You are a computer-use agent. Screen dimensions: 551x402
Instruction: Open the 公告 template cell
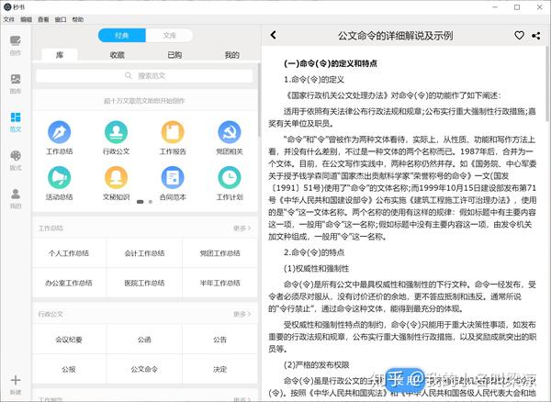click(220, 340)
